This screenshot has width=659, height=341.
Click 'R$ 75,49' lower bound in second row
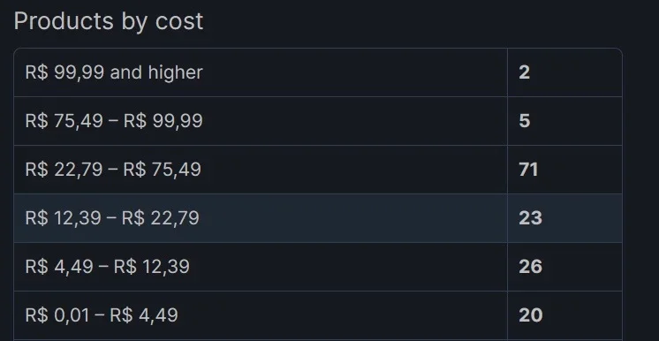64,121
